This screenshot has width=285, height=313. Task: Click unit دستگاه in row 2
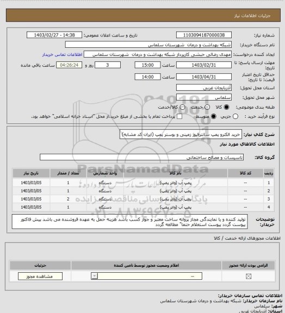point(105,191)
